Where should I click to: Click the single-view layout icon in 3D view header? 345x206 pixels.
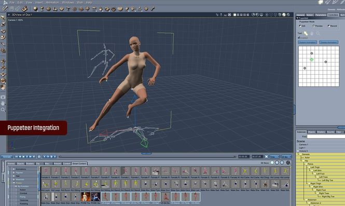coord(235,15)
